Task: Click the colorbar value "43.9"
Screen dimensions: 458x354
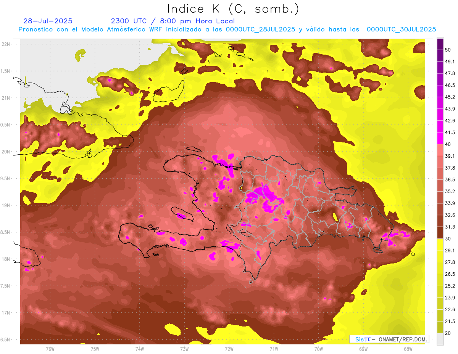Action: coord(450,109)
